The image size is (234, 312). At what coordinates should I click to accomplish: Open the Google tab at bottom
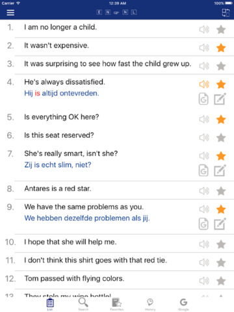(x=183, y=304)
